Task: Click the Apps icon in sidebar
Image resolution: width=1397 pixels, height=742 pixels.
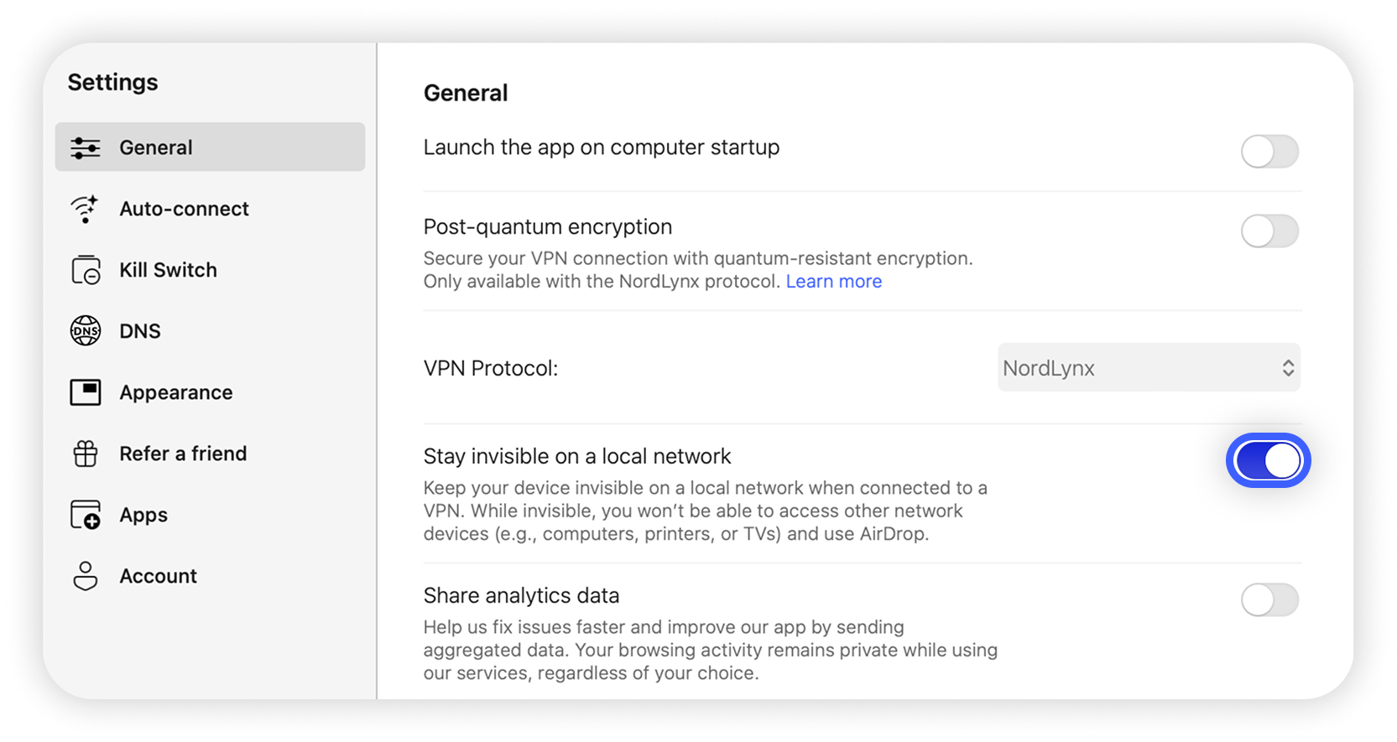Action: pyautogui.click(x=86, y=515)
